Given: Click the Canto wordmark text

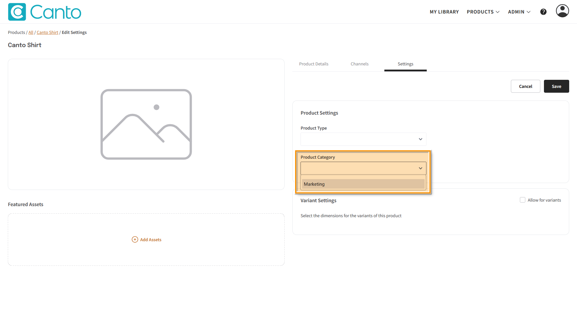Looking at the screenshot, I should pyautogui.click(x=56, y=12).
